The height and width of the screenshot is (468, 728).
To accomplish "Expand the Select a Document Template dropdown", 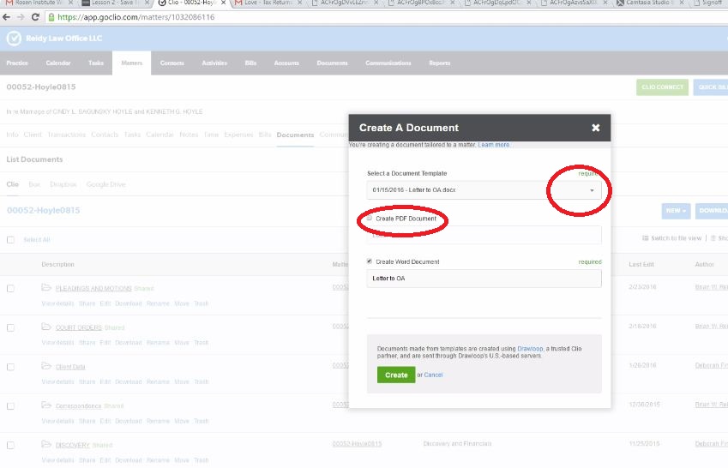I will click(484, 190).
